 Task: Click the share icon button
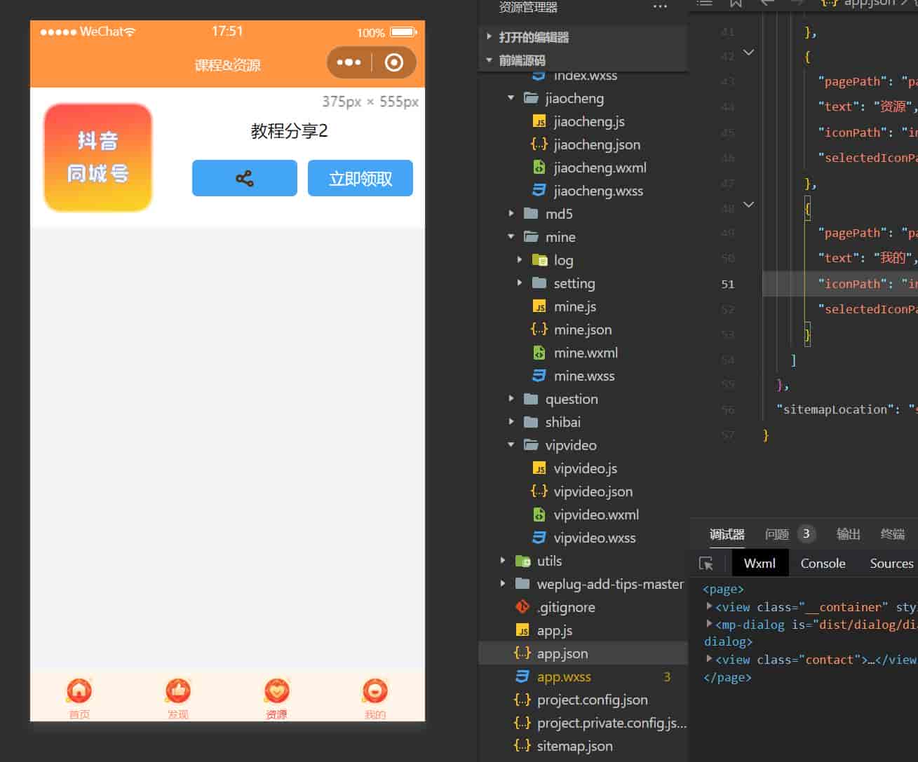(x=244, y=178)
